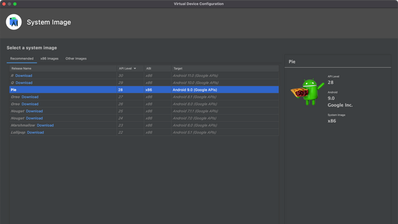
Task: Download Nougat API 25 image
Action: (x=34, y=111)
